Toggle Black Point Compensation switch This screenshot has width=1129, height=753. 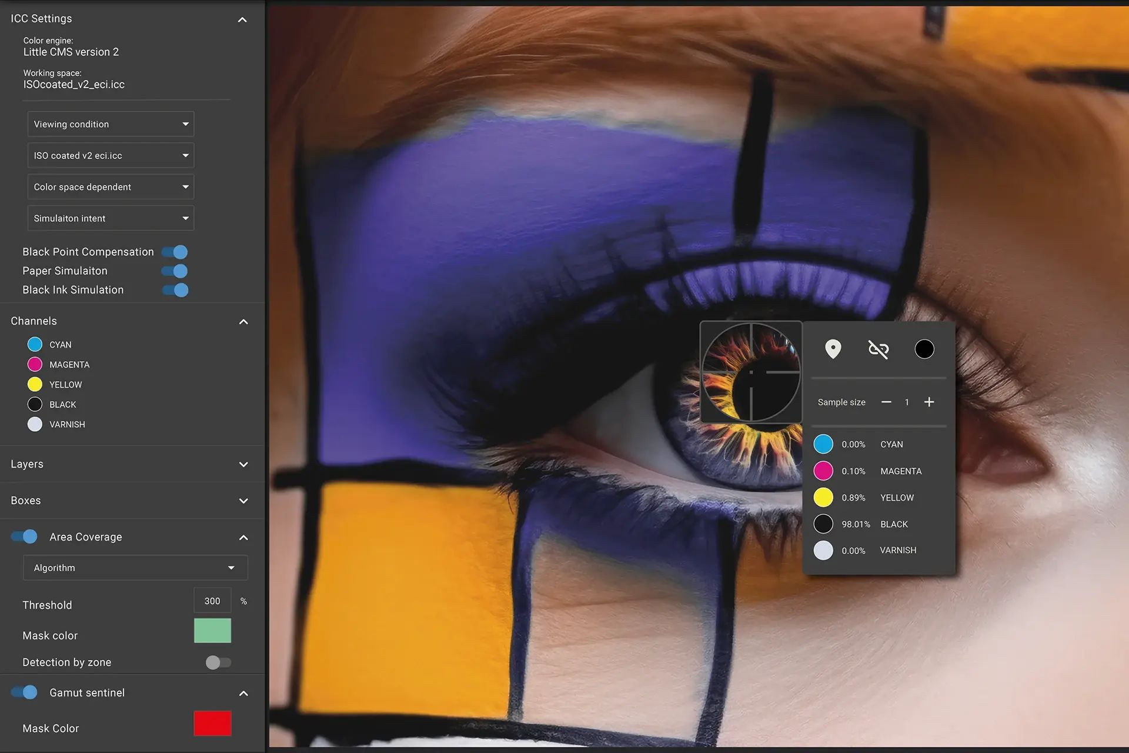175,252
